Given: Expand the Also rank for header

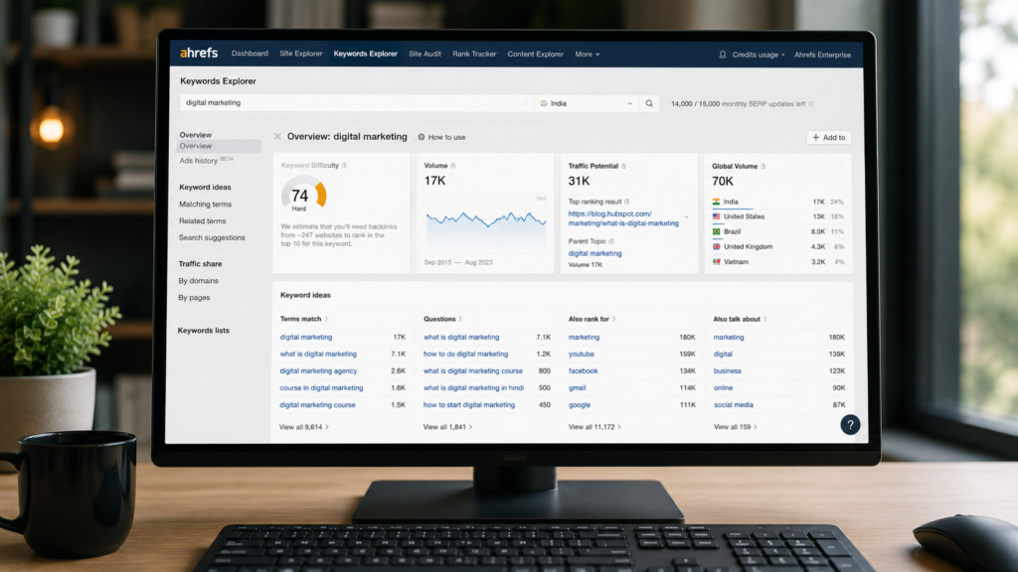Looking at the screenshot, I should click(592, 319).
